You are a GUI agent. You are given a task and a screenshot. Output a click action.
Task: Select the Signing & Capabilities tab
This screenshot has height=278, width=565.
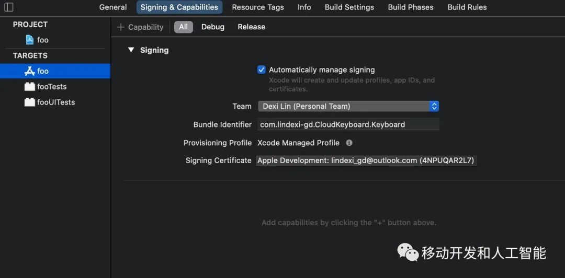(x=179, y=7)
